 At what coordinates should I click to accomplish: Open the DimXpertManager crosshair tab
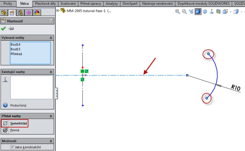tap(29, 13)
